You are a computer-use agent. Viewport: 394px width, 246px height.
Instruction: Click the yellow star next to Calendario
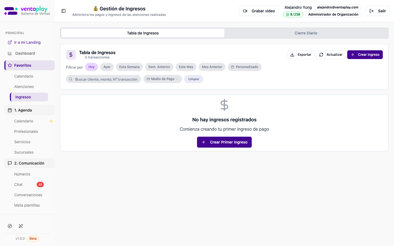pyautogui.click(x=51, y=121)
